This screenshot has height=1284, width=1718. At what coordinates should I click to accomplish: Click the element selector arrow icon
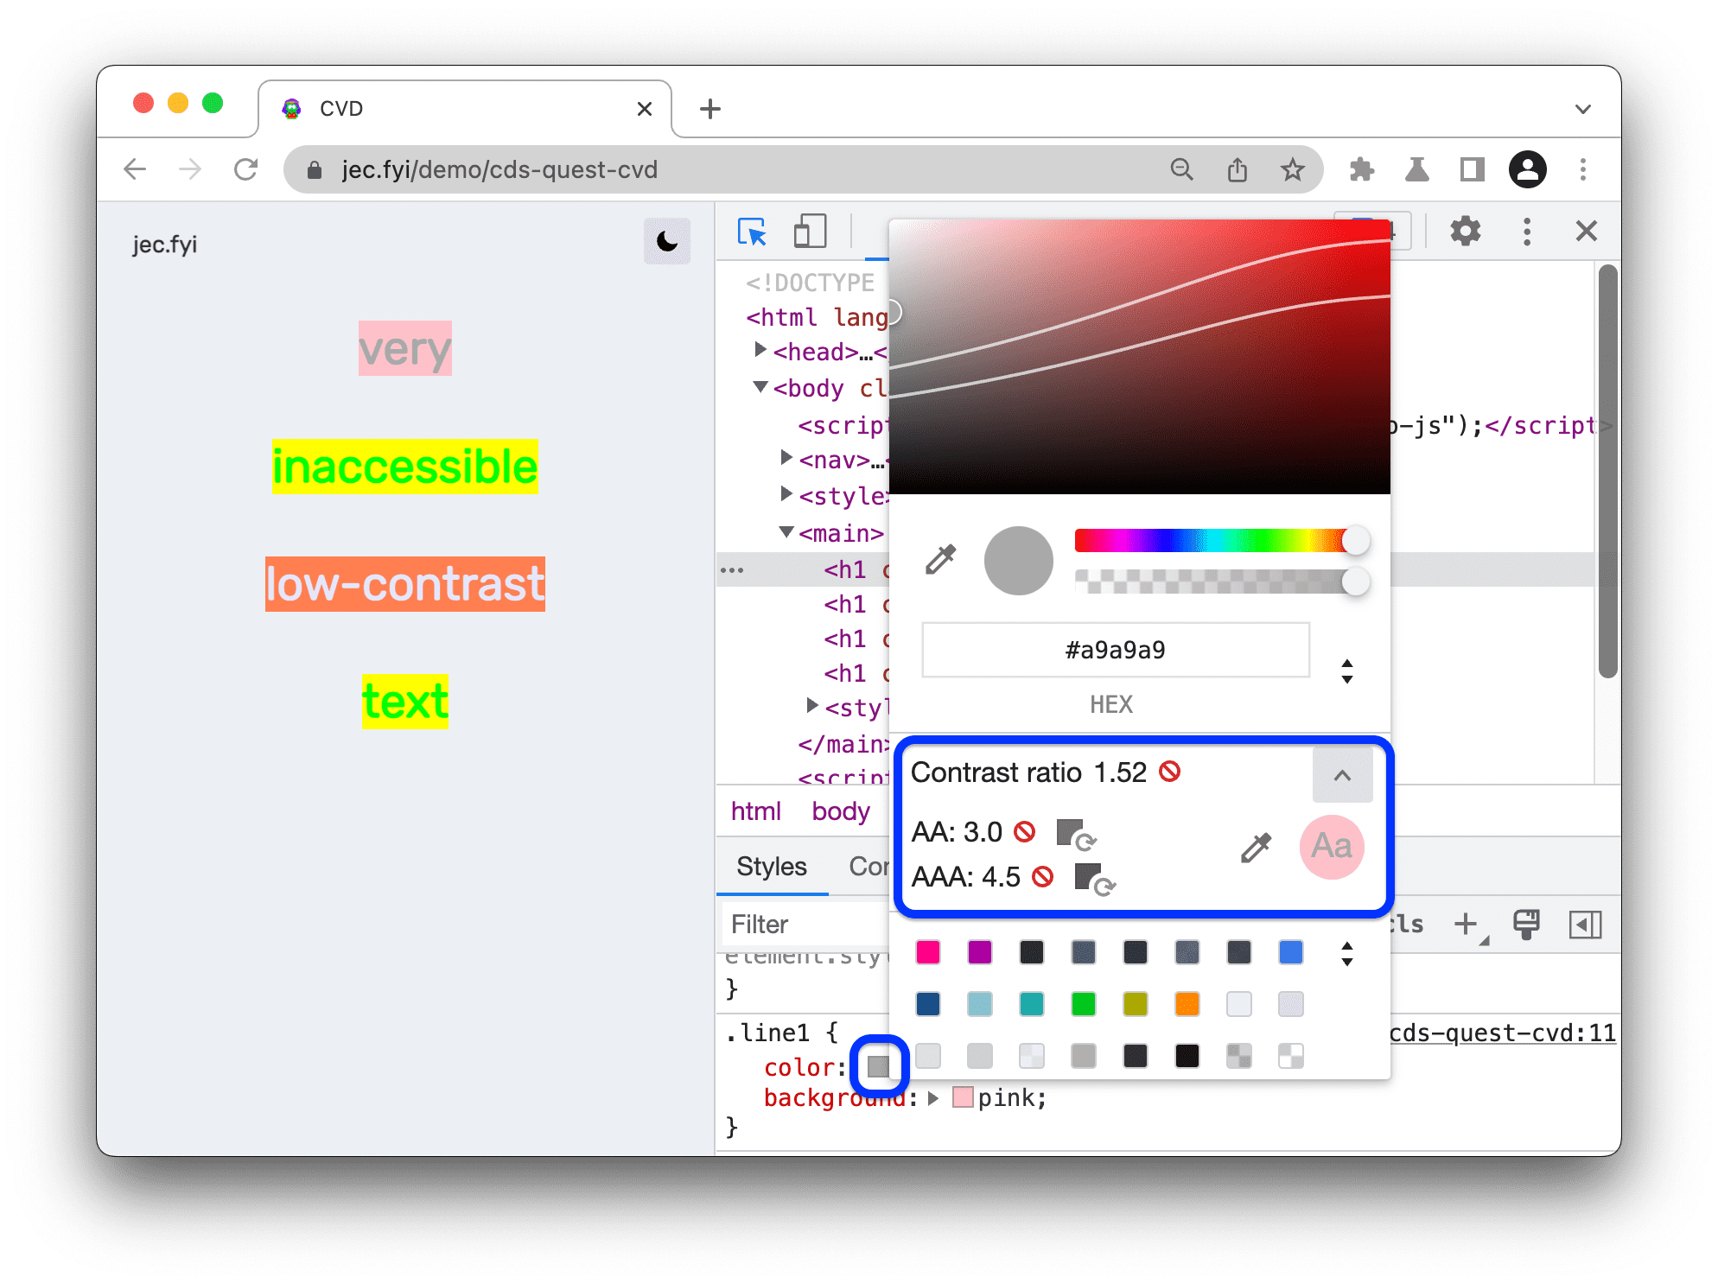point(753,229)
